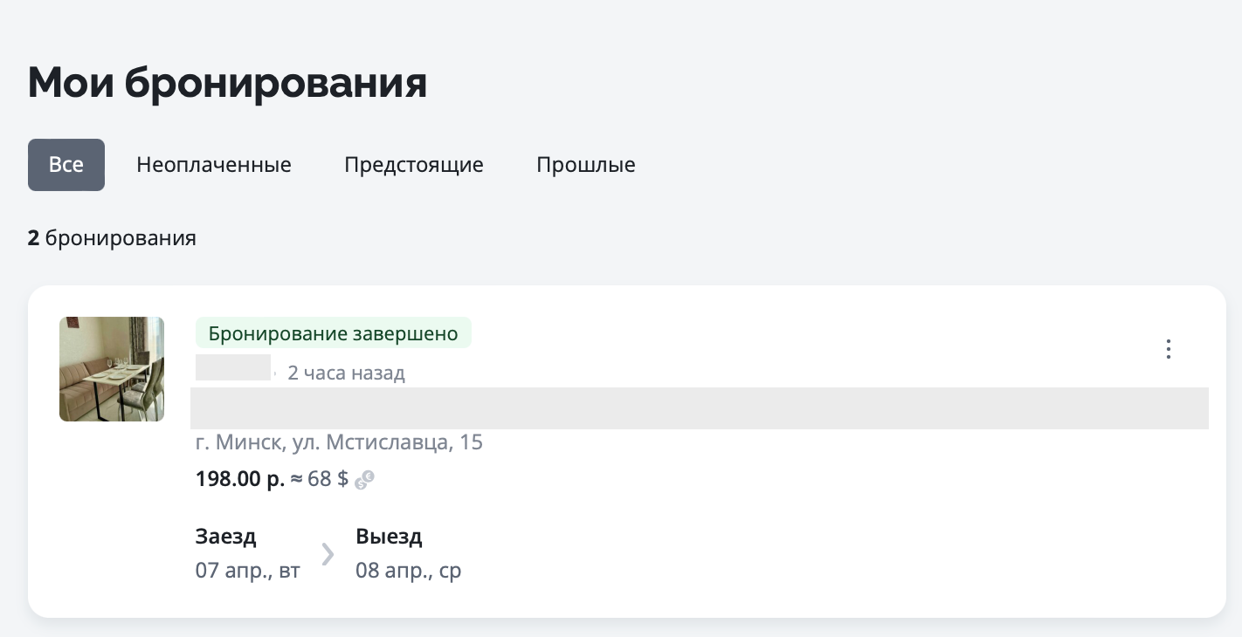The image size is (1242, 637).
Task: Click the "Бронирование завершено" status badge
Action: (333, 333)
